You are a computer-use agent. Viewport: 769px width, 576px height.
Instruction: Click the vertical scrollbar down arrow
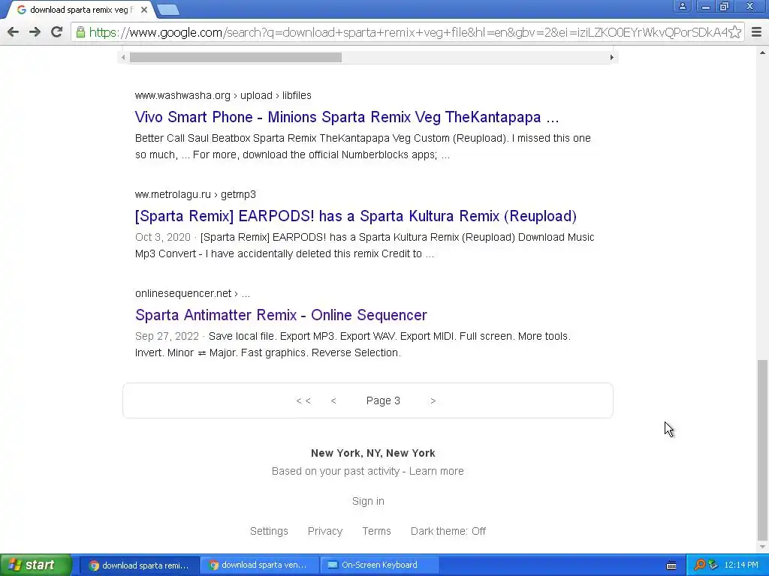point(762,547)
